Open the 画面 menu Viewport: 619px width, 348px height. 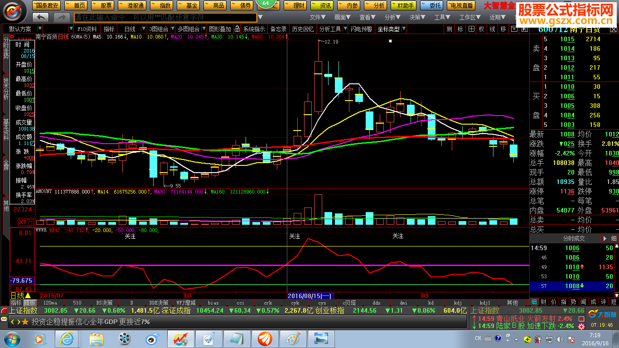coord(343,17)
